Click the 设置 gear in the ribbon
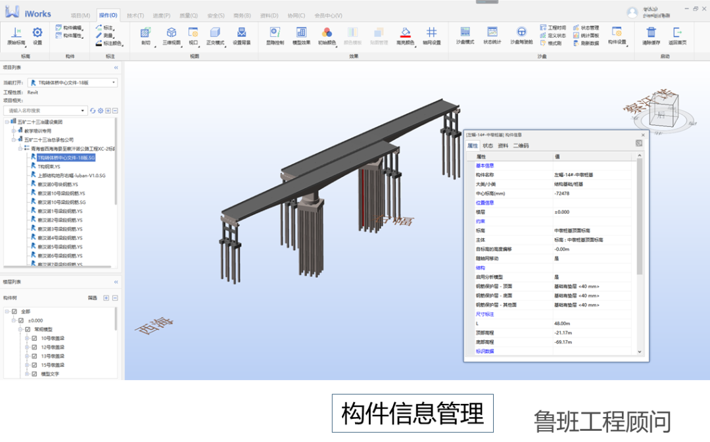Screen dimensions: 710x442 [37, 36]
